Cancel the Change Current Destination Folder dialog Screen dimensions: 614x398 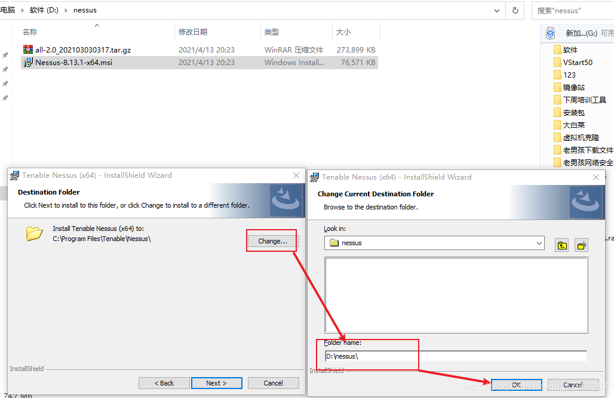click(x=573, y=385)
